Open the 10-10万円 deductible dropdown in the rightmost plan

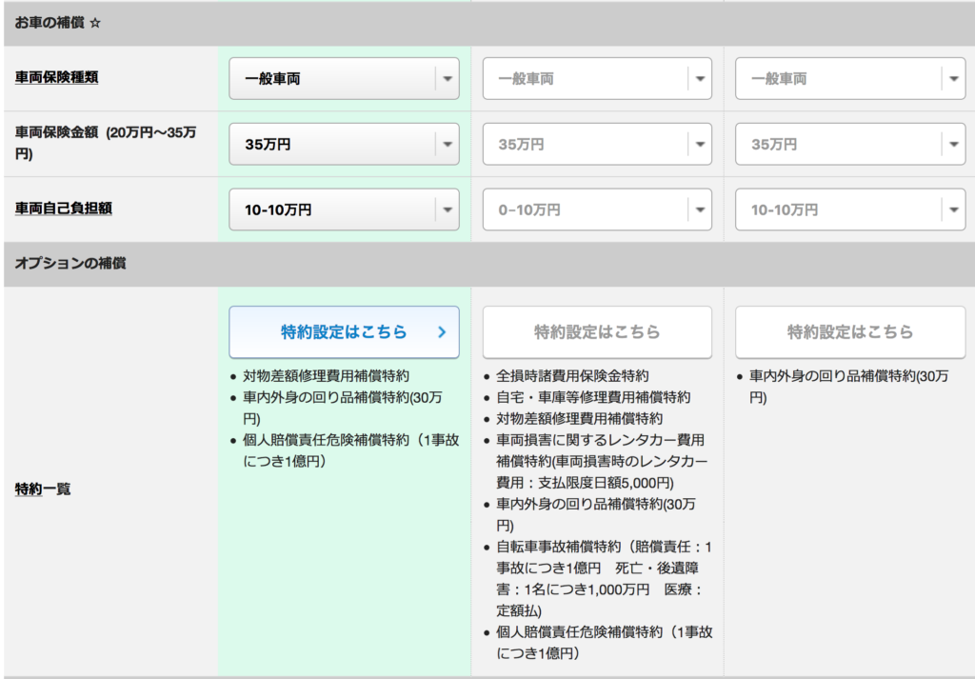point(849,210)
